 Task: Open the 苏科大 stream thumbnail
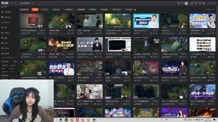146,21
